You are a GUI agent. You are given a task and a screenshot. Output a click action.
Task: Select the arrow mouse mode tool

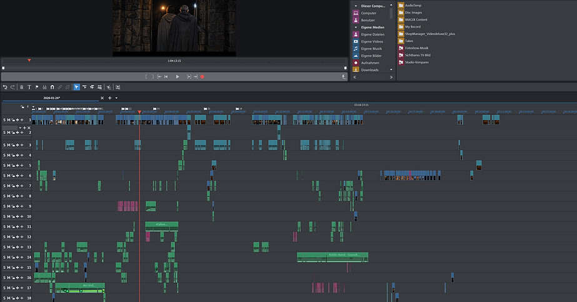(76, 87)
